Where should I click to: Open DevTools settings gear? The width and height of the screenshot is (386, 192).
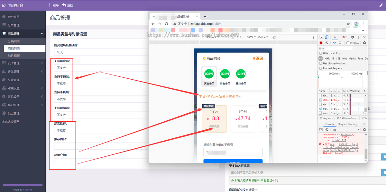point(353,37)
